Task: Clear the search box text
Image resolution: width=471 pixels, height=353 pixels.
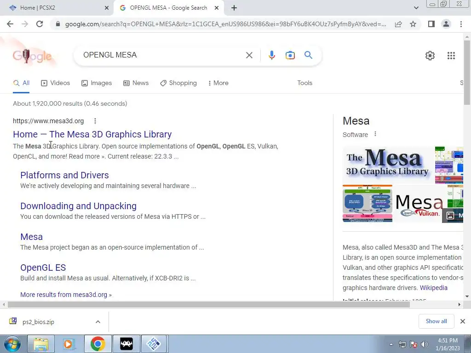Action: (249, 55)
